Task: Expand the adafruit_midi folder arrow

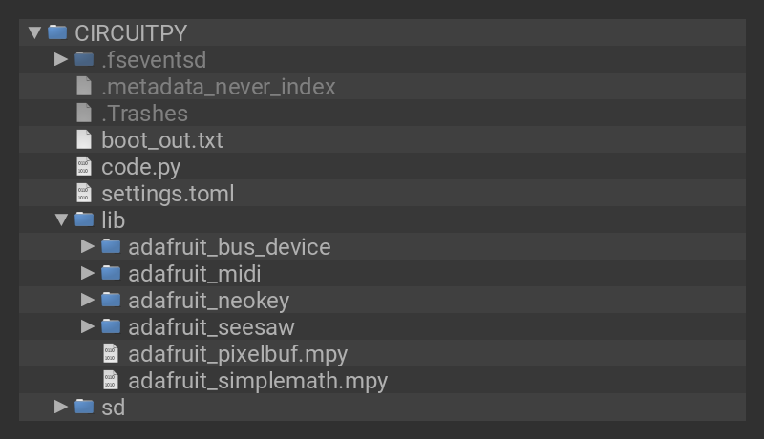Action: 88,273
